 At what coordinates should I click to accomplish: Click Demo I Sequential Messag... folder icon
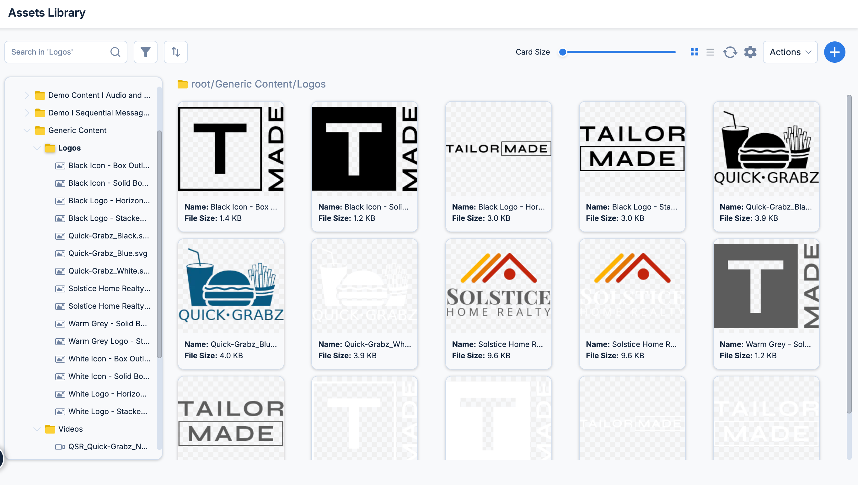(x=40, y=113)
